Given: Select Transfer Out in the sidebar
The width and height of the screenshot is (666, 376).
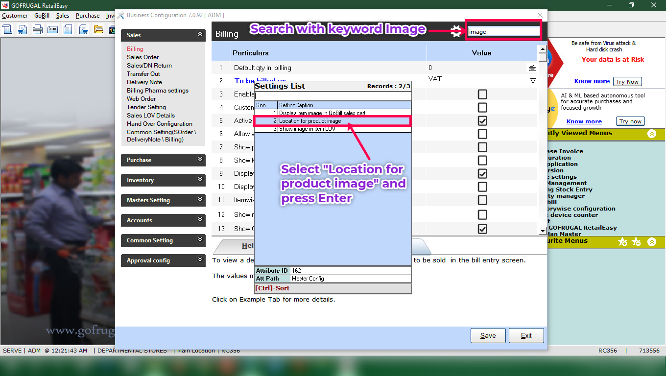Looking at the screenshot, I should (143, 74).
